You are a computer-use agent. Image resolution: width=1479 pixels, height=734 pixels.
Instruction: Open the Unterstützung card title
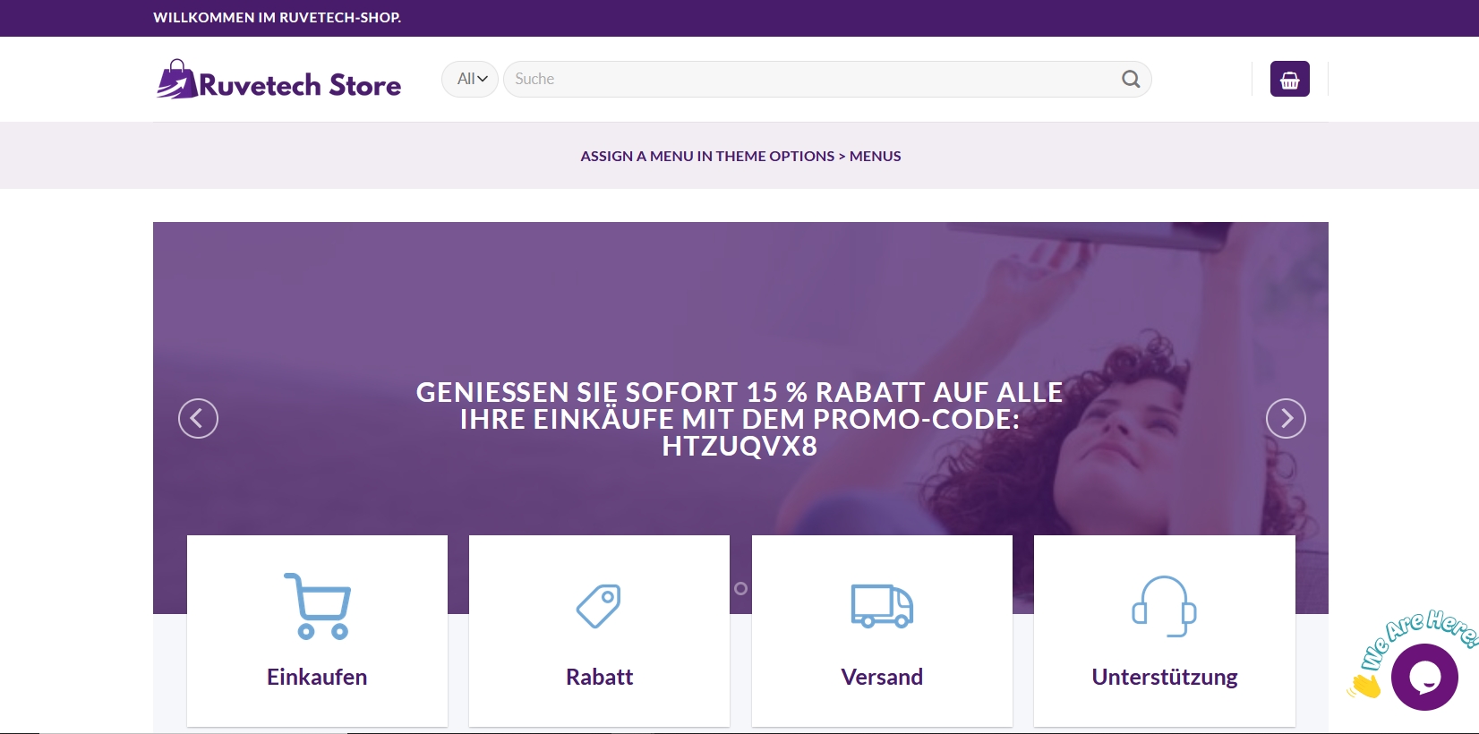click(x=1164, y=678)
